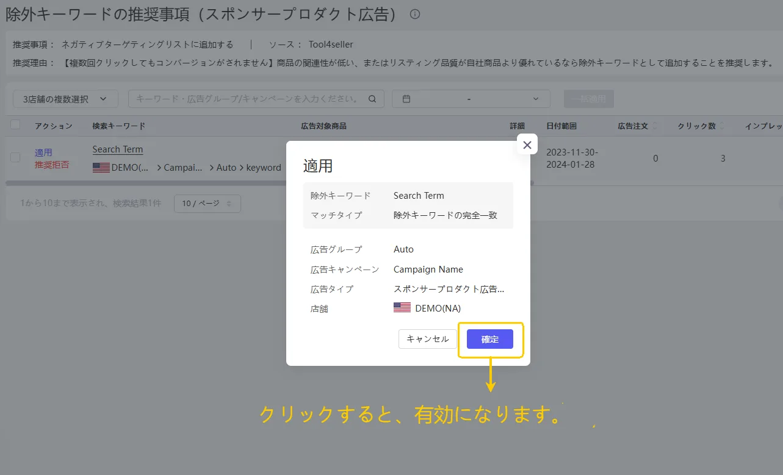Click the keyword search input field
Image resolution: width=783 pixels, height=475 pixels.
pos(256,99)
